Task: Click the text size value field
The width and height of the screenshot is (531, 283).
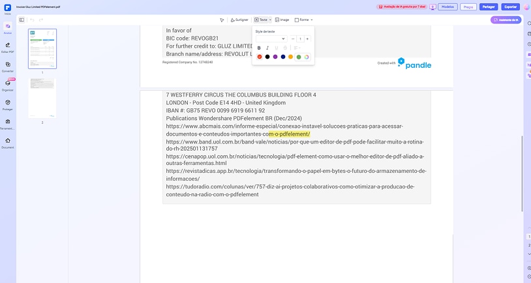Action: coord(300,39)
